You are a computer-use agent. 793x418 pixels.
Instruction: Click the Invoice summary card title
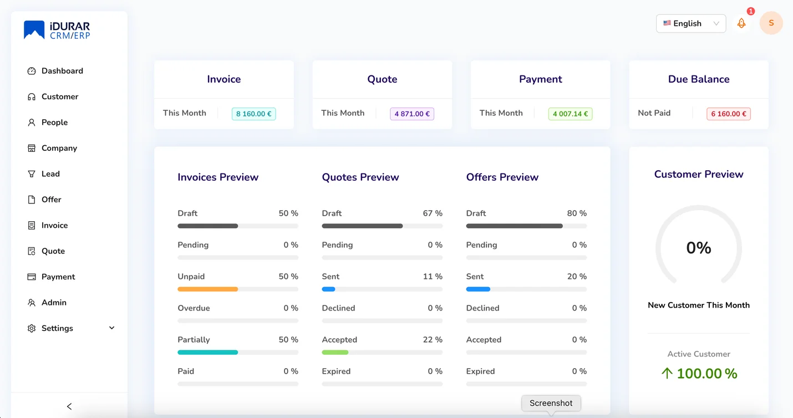coord(224,79)
